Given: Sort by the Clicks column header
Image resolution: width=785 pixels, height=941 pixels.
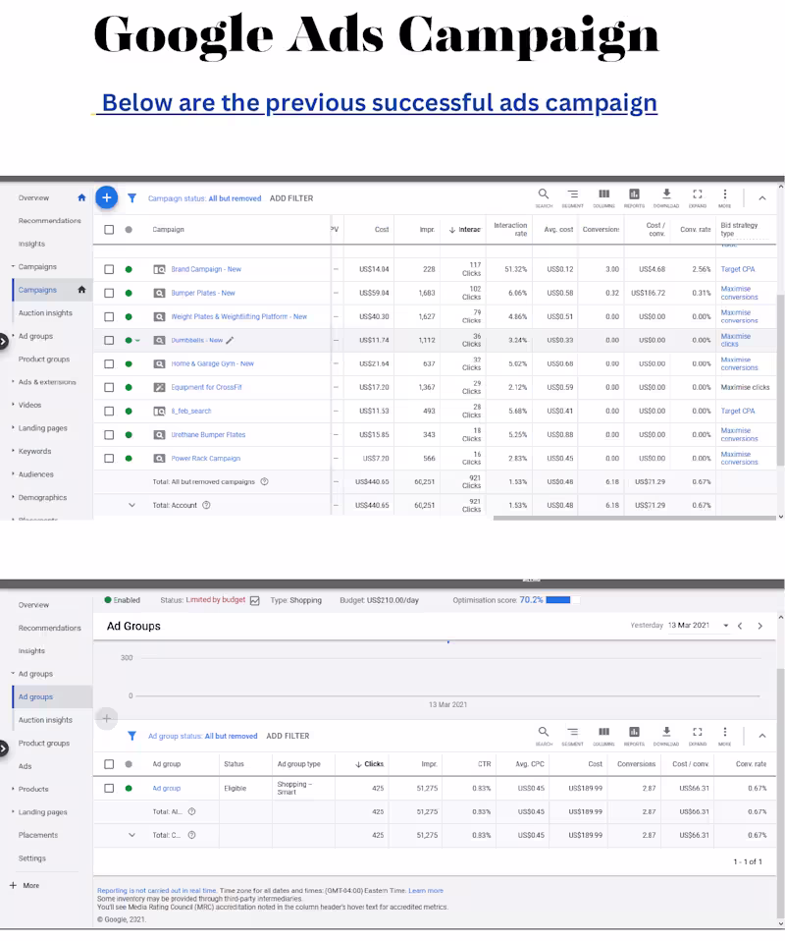Looking at the screenshot, I should [369, 764].
